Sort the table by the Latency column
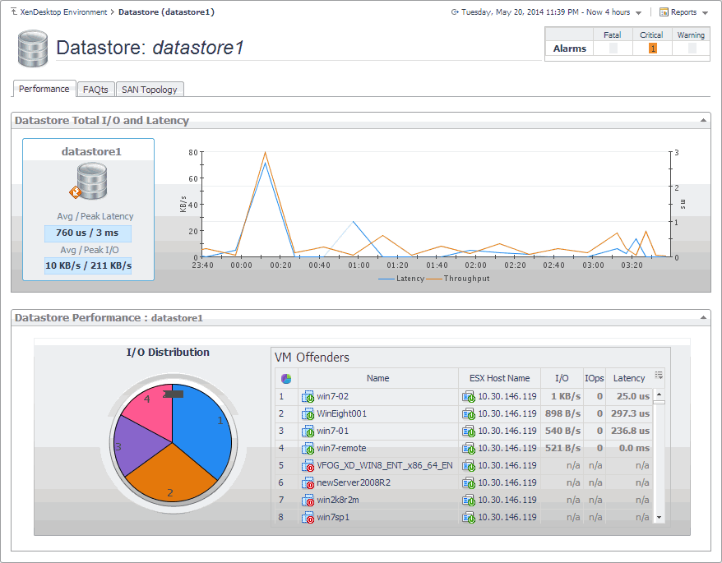This screenshot has height=563, width=722. click(x=629, y=378)
